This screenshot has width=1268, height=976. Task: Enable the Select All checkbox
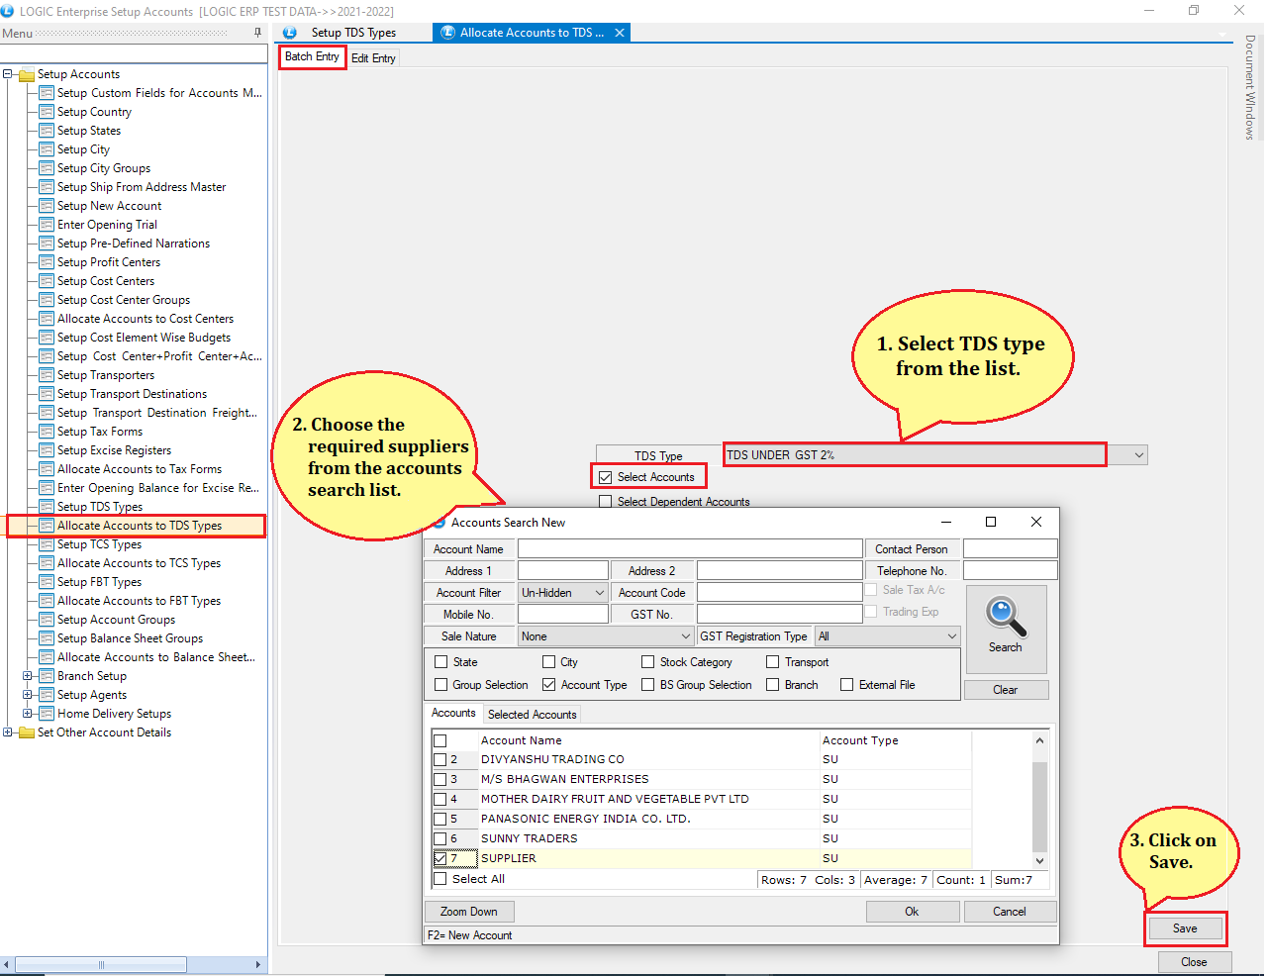(x=440, y=879)
